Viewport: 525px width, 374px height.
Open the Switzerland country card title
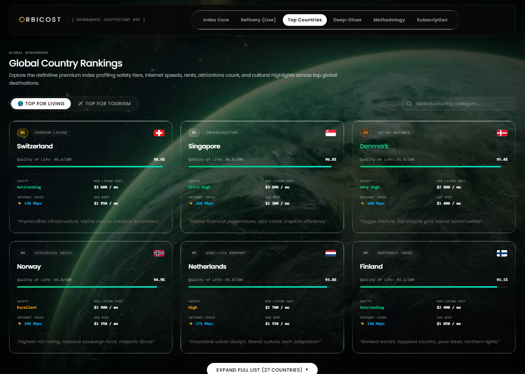[x=35, y=146]
